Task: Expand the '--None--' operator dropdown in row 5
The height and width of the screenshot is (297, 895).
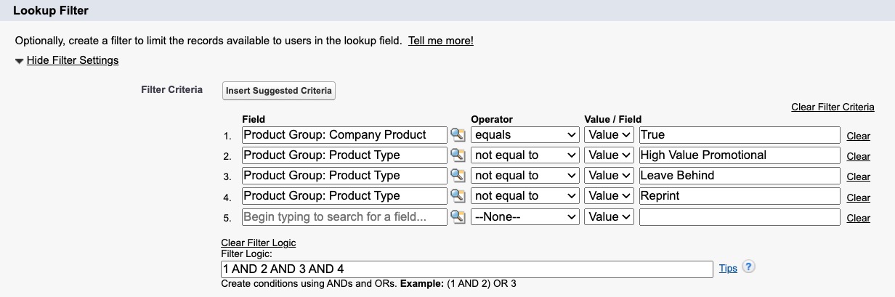Action: (525, 216)
